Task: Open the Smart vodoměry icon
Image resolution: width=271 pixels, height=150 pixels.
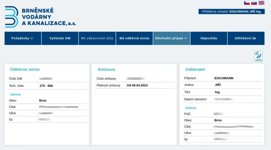Action: (258, 56)
